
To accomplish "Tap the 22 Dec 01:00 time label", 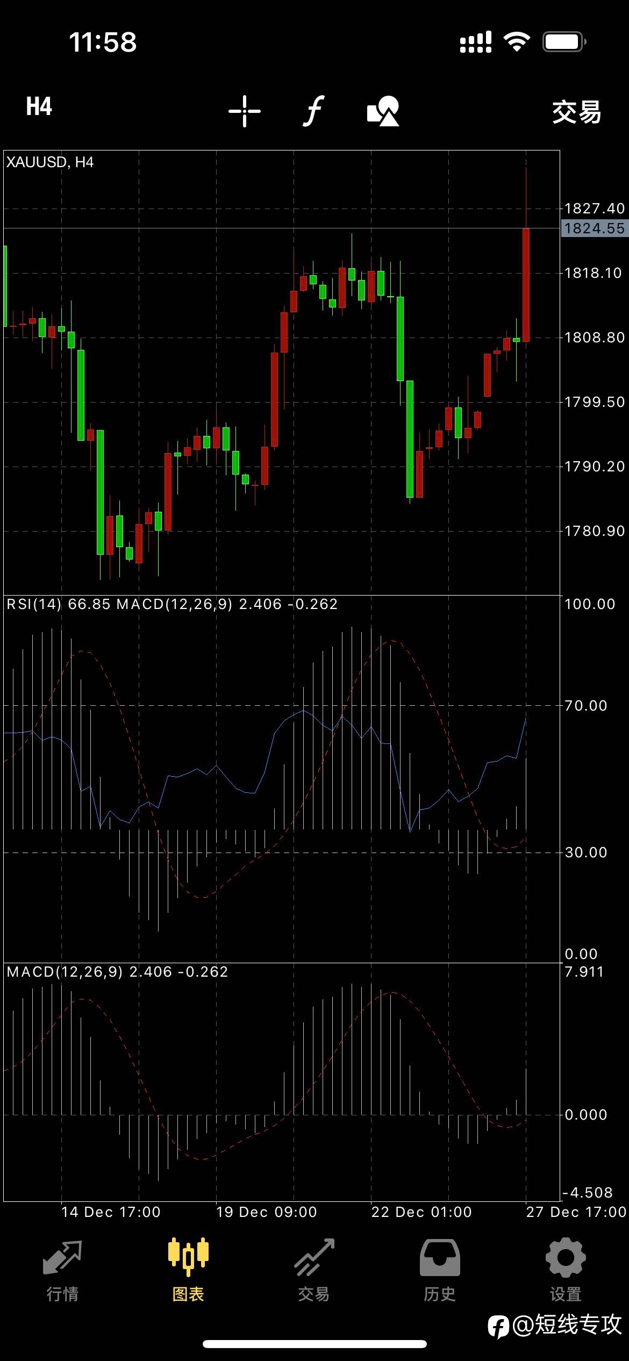I will 421,1212.
